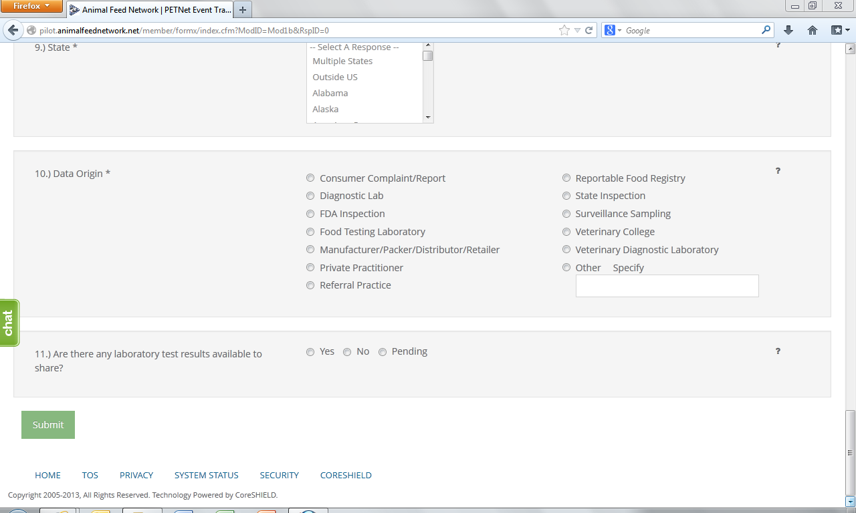Pick Outside US in State list
Viewport: 856px width, 513px height.
364,77
